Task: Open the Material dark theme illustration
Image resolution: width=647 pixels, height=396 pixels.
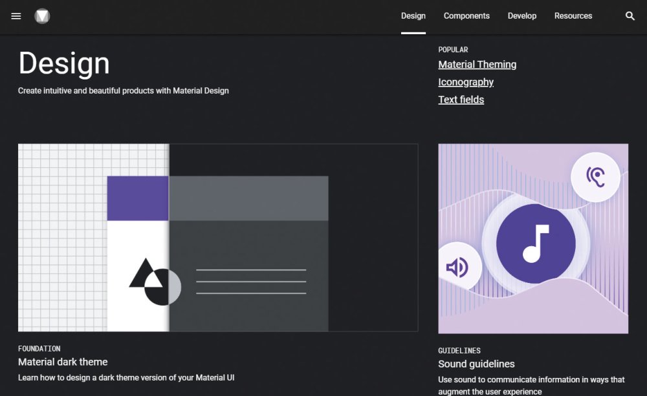Action: click(218, 237)
